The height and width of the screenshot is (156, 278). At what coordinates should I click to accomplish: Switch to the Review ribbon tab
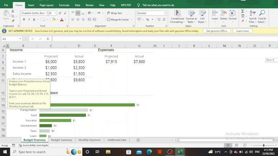(x=89, y=5)
